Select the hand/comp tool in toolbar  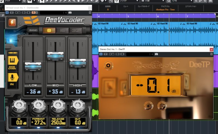coord(79,1)
